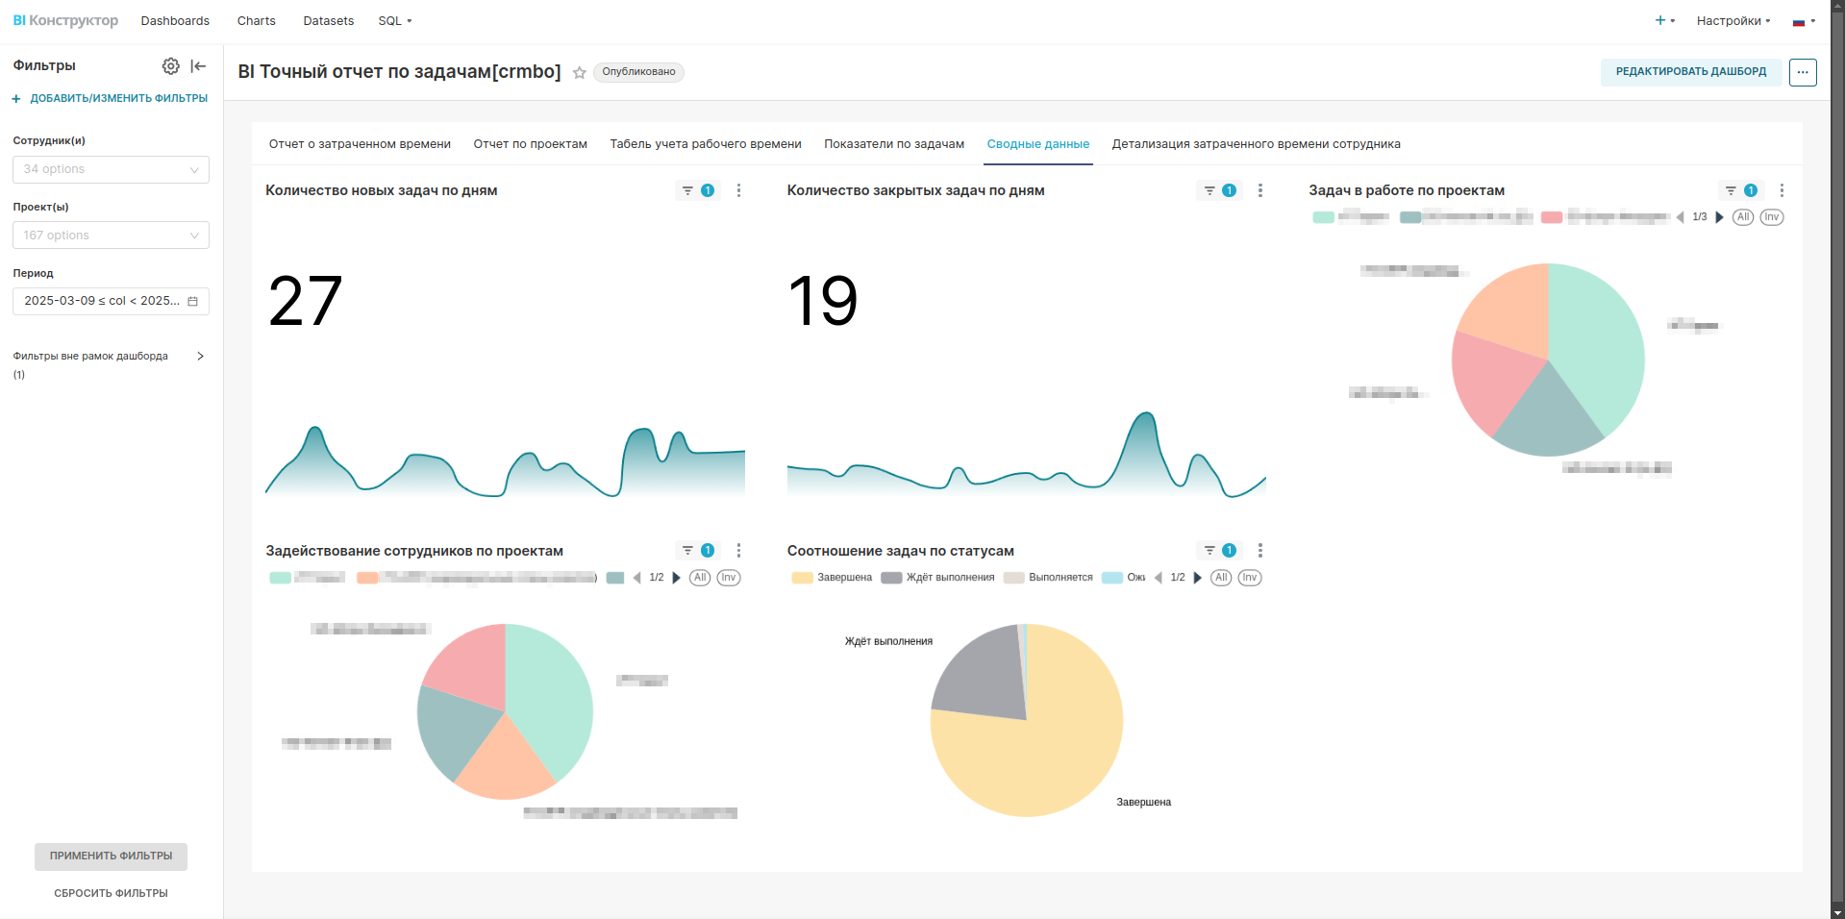Viewport: 1845px width, 919px height.
Task: Open the dashboard ellipsis actions menu
Action: pyautogui.click(x=1802, y=72)
